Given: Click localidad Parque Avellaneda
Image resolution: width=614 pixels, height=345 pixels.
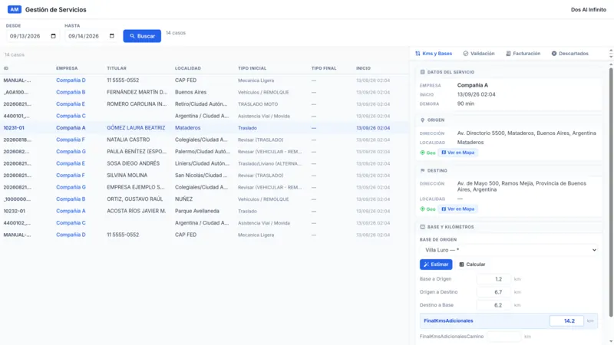Looking at the screenshot, I should tap(197, 211).
